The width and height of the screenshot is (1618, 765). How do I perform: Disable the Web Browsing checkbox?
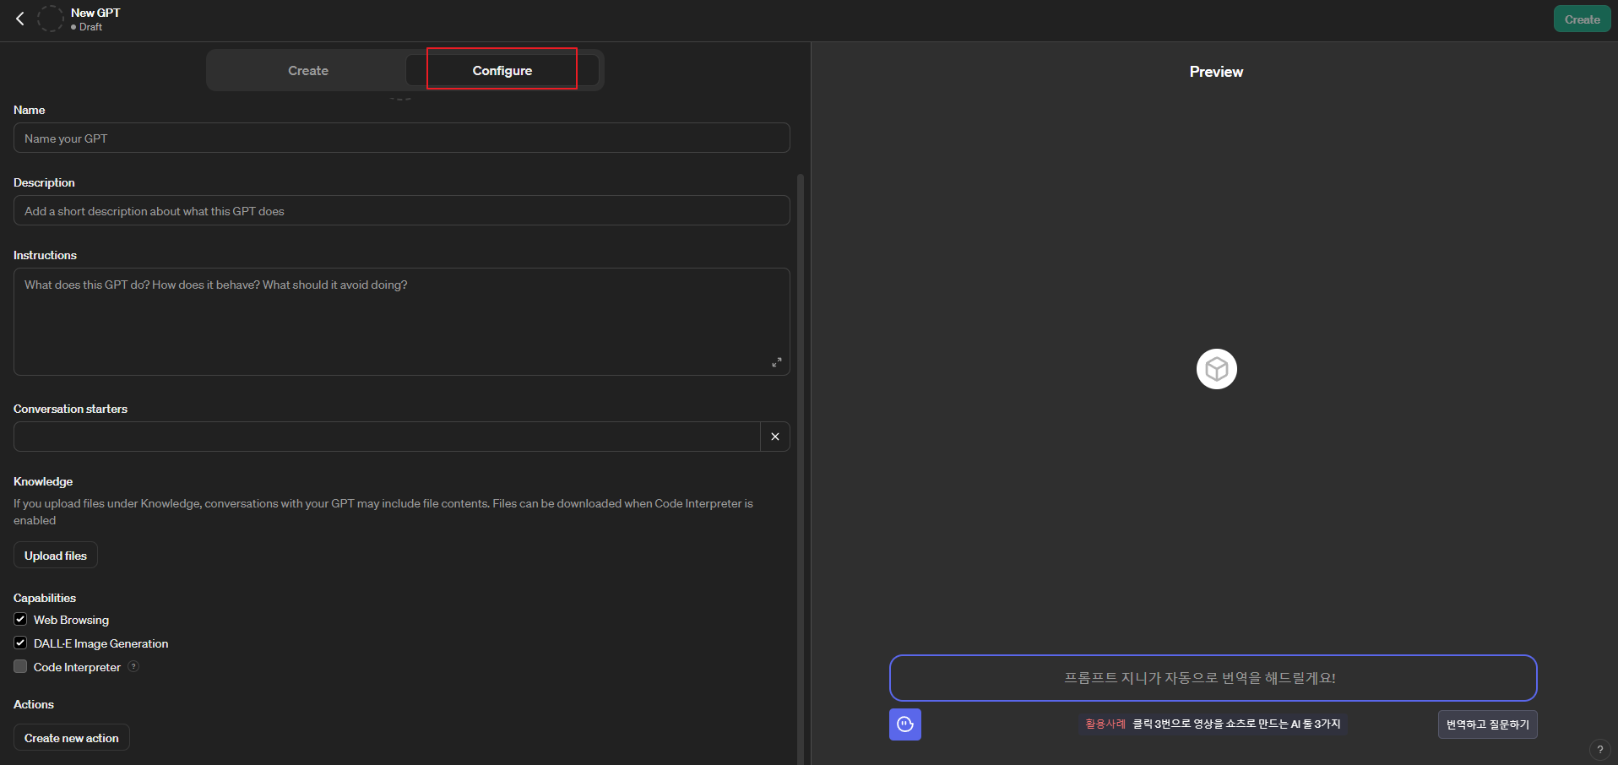20,619
